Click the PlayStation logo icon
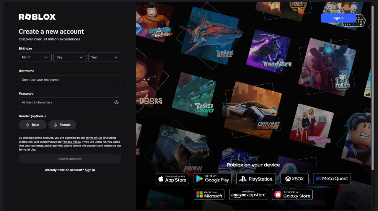This screenshot has height=211, width=378. coord(243,179)
